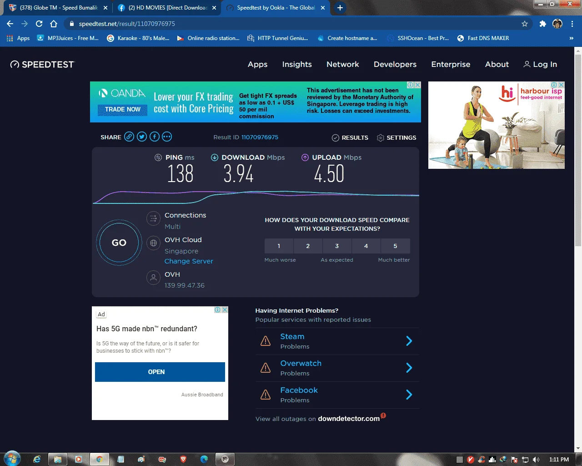Click the GO button to start test
The width and height of the screenshot is (582, 466).
click(x=119, y=243)
